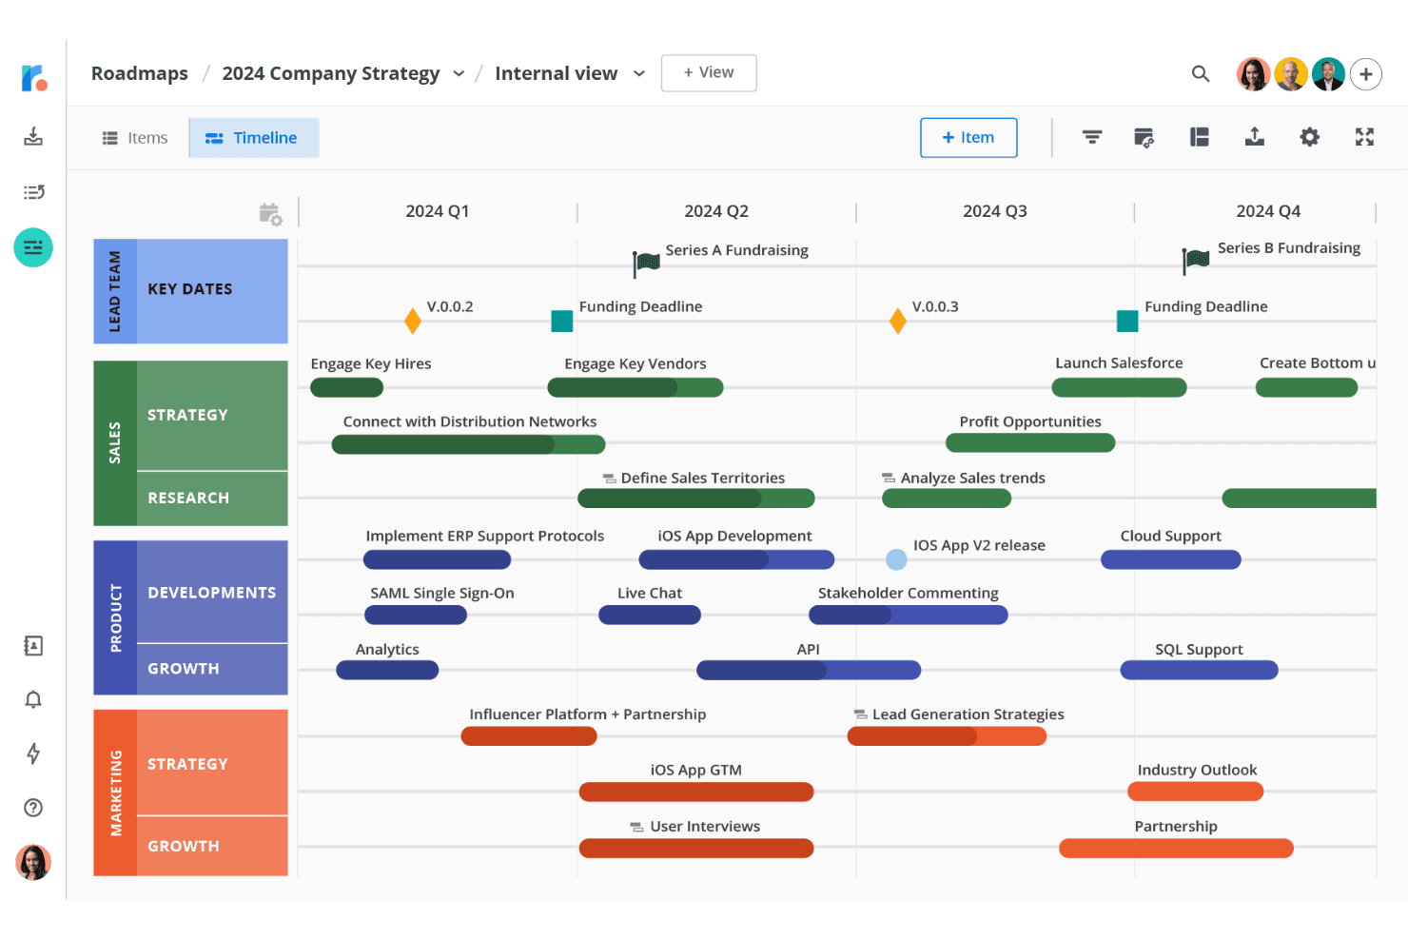Click the IOS App V2 release milestone dot

[896, 559]
